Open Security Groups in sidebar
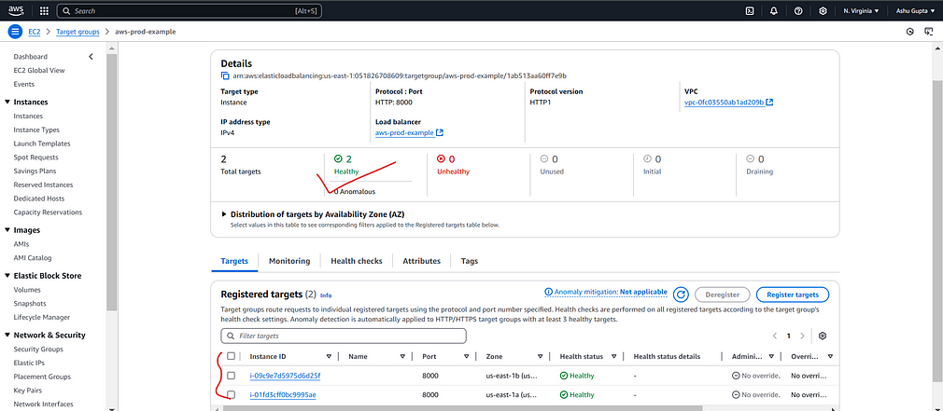The image size is (943, 411). pyautogui.click(x=38, y=349)
